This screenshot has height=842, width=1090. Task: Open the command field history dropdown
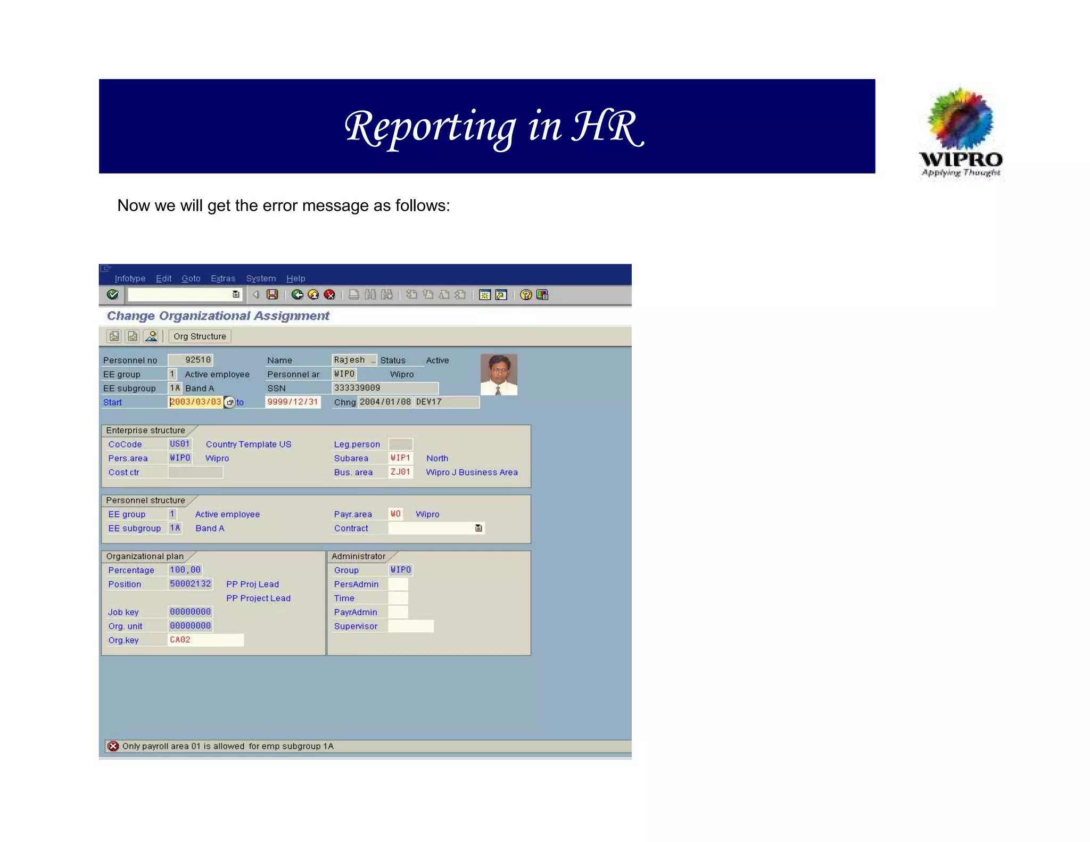(x=236, y=294)
